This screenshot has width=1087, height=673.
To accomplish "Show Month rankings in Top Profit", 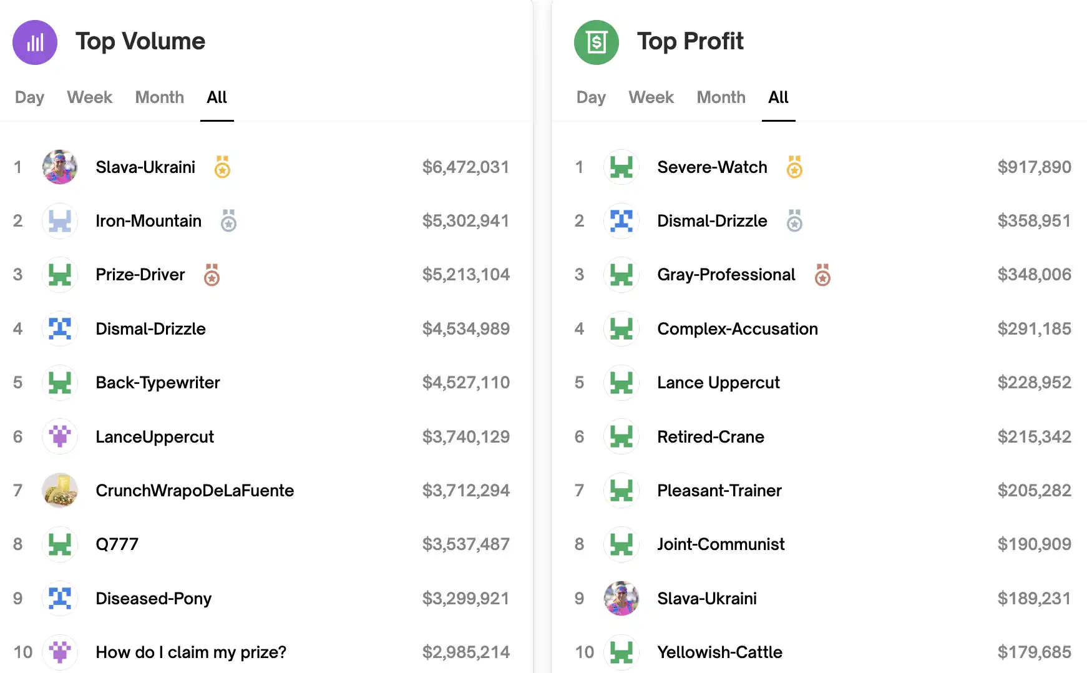I will click(721, 97).
